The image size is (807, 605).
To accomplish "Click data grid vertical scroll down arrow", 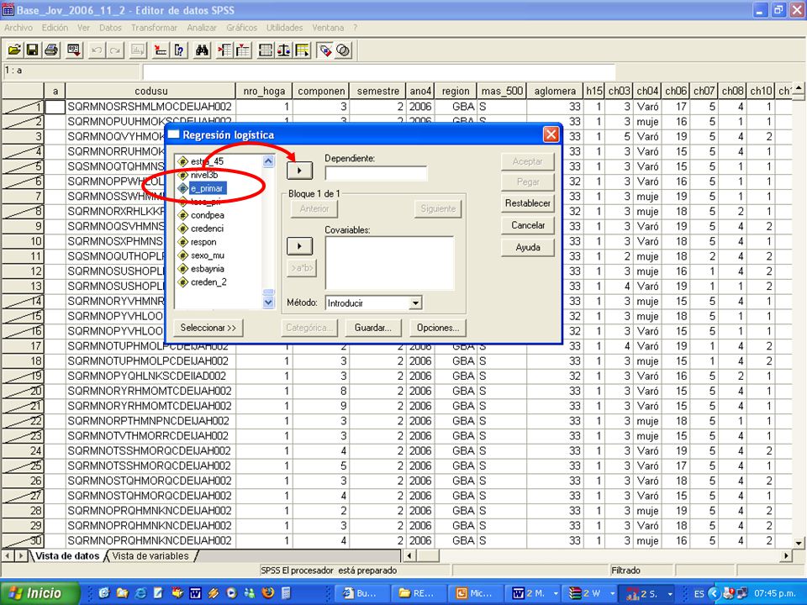I will pos(799,543).
